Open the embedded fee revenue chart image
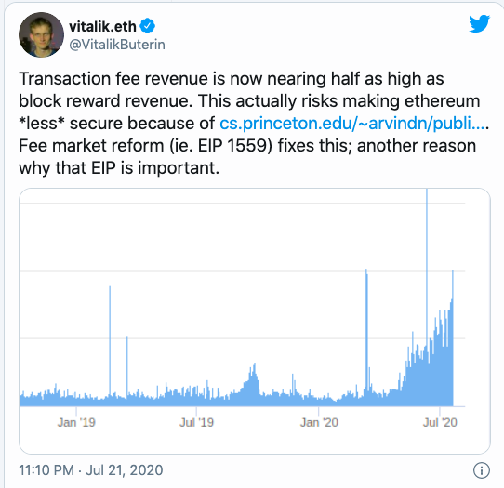This screenshot has height=488, width=504. 255,321
